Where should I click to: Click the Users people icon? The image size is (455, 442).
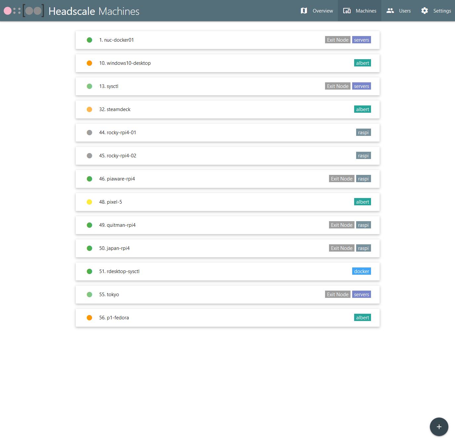(x=390, y=11)
